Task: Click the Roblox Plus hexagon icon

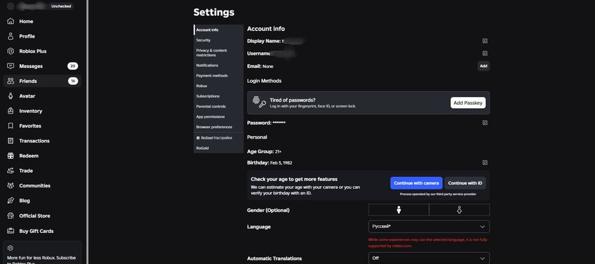Action: tap(11, 51)
